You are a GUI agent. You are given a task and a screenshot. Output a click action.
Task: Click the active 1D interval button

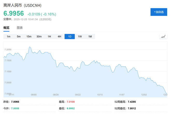pyautogui.click(x=70, y=37)
